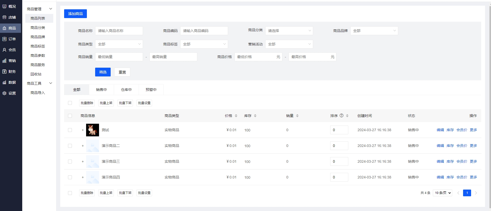Open the 订单 orders list icon
The image size is (491, 211).
[4, 39]
